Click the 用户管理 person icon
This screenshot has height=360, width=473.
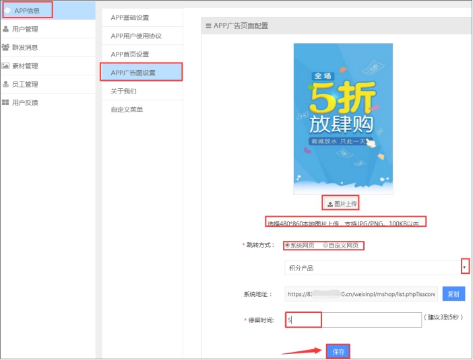[5, 29]
